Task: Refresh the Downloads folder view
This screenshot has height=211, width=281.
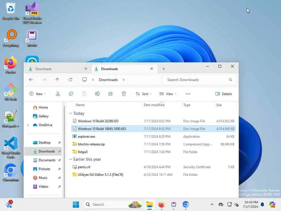Action: [x=71, y=80]
